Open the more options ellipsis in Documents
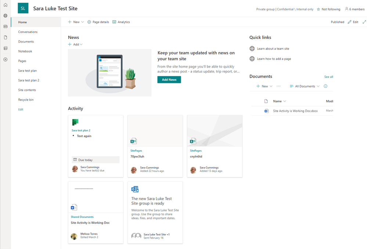Screen dimensions: 367x249 coord(278,86)
